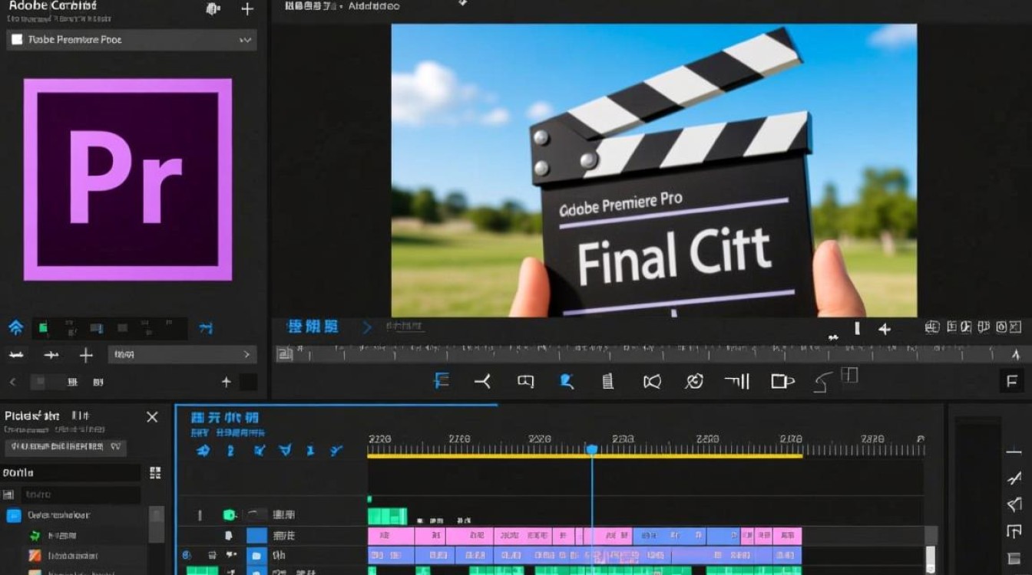This screenshot has height=575, width=1032.
Task: Toggle the green button in the top track header
Action: click(229, 515)
